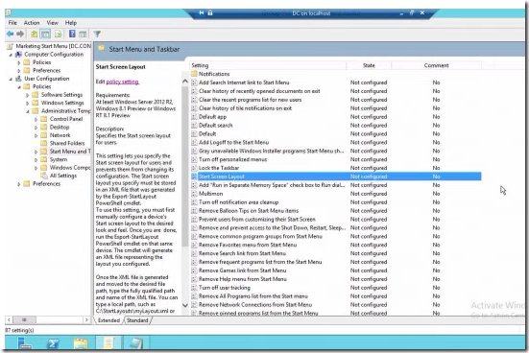Click the Up one level toolbar icon
Screen dimensions: 529x353
click(x=34, y=34)
